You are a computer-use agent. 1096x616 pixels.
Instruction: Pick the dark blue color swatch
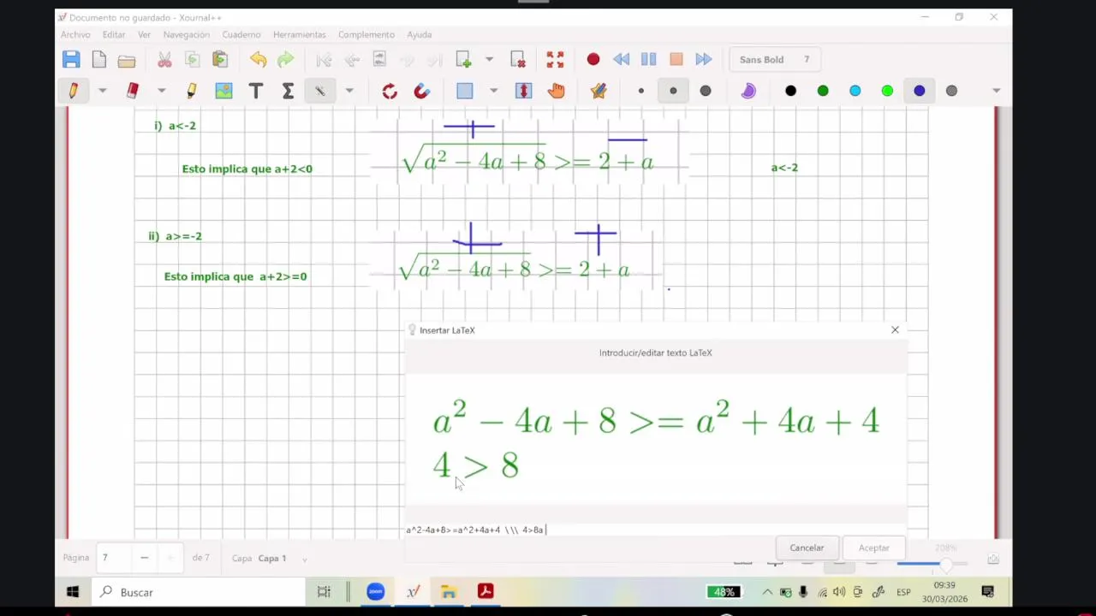pyautogui.click(x=919, y=90)
